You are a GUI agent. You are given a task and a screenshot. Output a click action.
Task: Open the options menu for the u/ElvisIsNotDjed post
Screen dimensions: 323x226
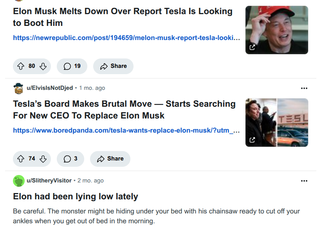[304, 88]
